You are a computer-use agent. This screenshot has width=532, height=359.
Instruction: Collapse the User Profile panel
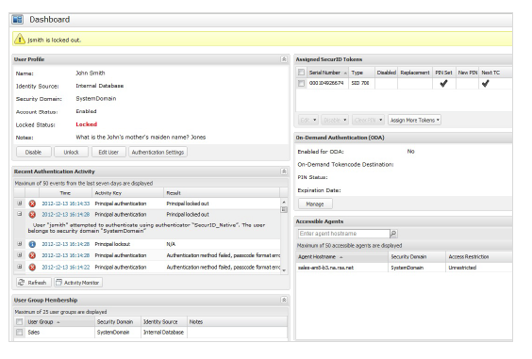pos(284,59)
